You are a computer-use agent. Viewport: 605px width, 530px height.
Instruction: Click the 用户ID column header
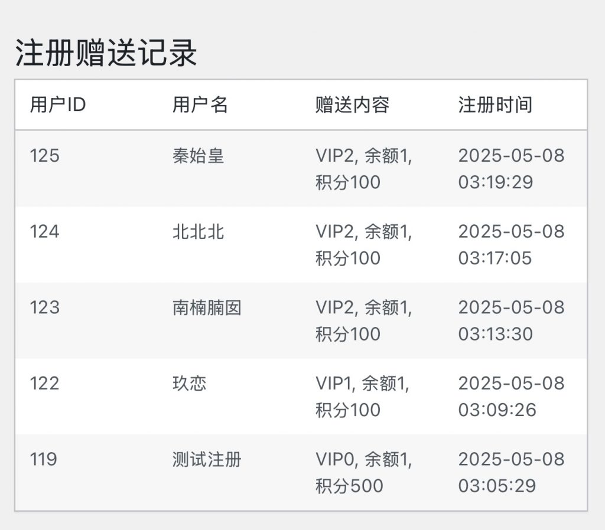pyautogui.click(x=58, y=105)
